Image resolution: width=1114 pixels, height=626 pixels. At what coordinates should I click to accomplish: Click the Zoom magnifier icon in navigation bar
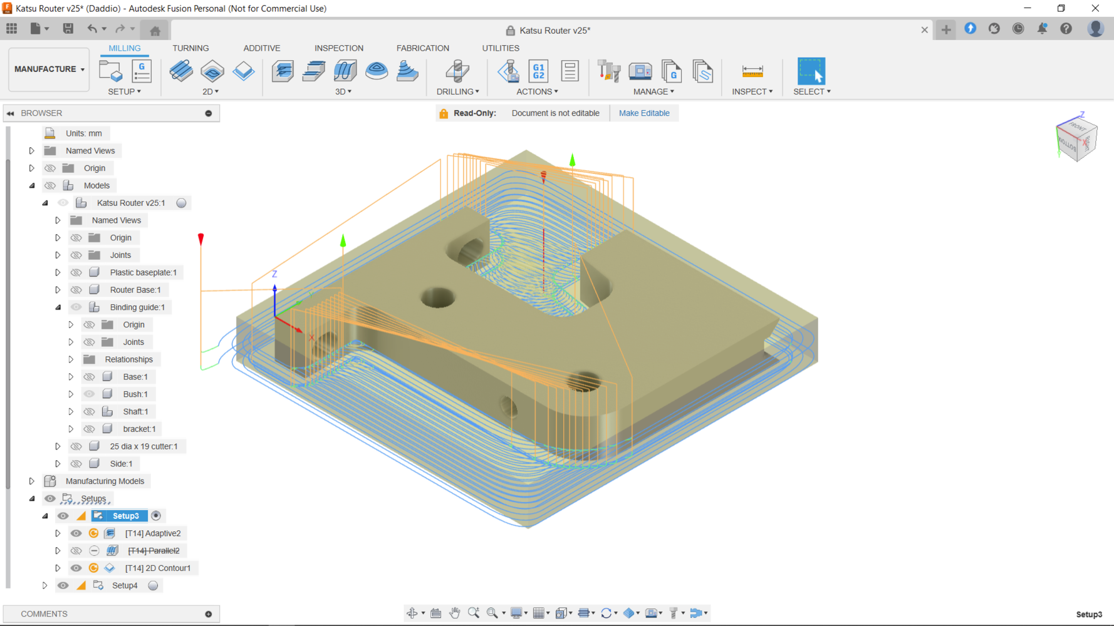pos(474,613)
